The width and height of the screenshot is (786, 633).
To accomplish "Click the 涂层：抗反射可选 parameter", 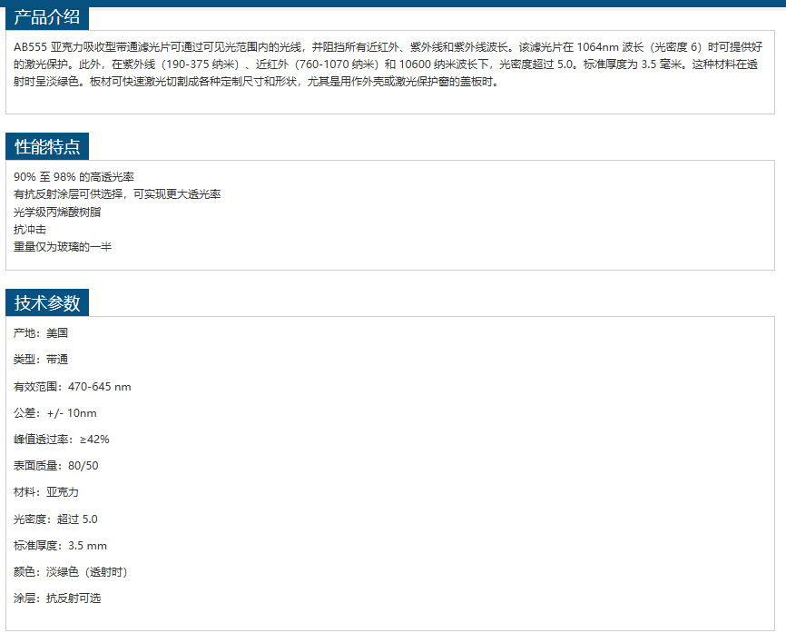I will pyautogui.click(x=57, y=598).
